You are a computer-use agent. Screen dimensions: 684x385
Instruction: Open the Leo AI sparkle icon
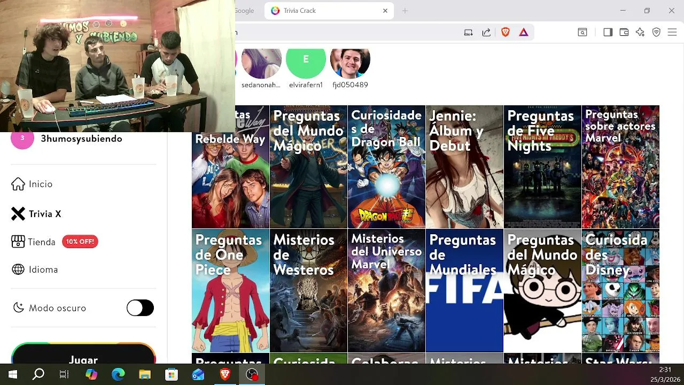point(640,33)
